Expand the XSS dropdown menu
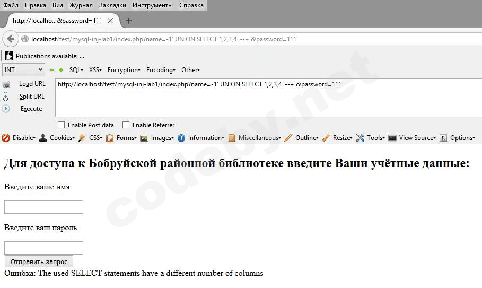Viewport: 482px width, 288px height. 95,70
